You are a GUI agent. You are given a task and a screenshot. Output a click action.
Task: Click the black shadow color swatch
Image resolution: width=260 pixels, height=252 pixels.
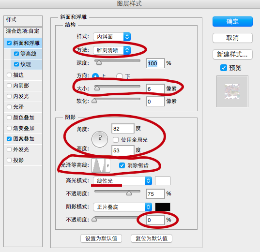pyautogui.click(x=163, y=207)
